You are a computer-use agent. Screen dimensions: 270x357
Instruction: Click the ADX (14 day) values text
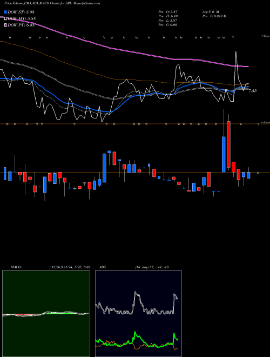coord(152,267)
